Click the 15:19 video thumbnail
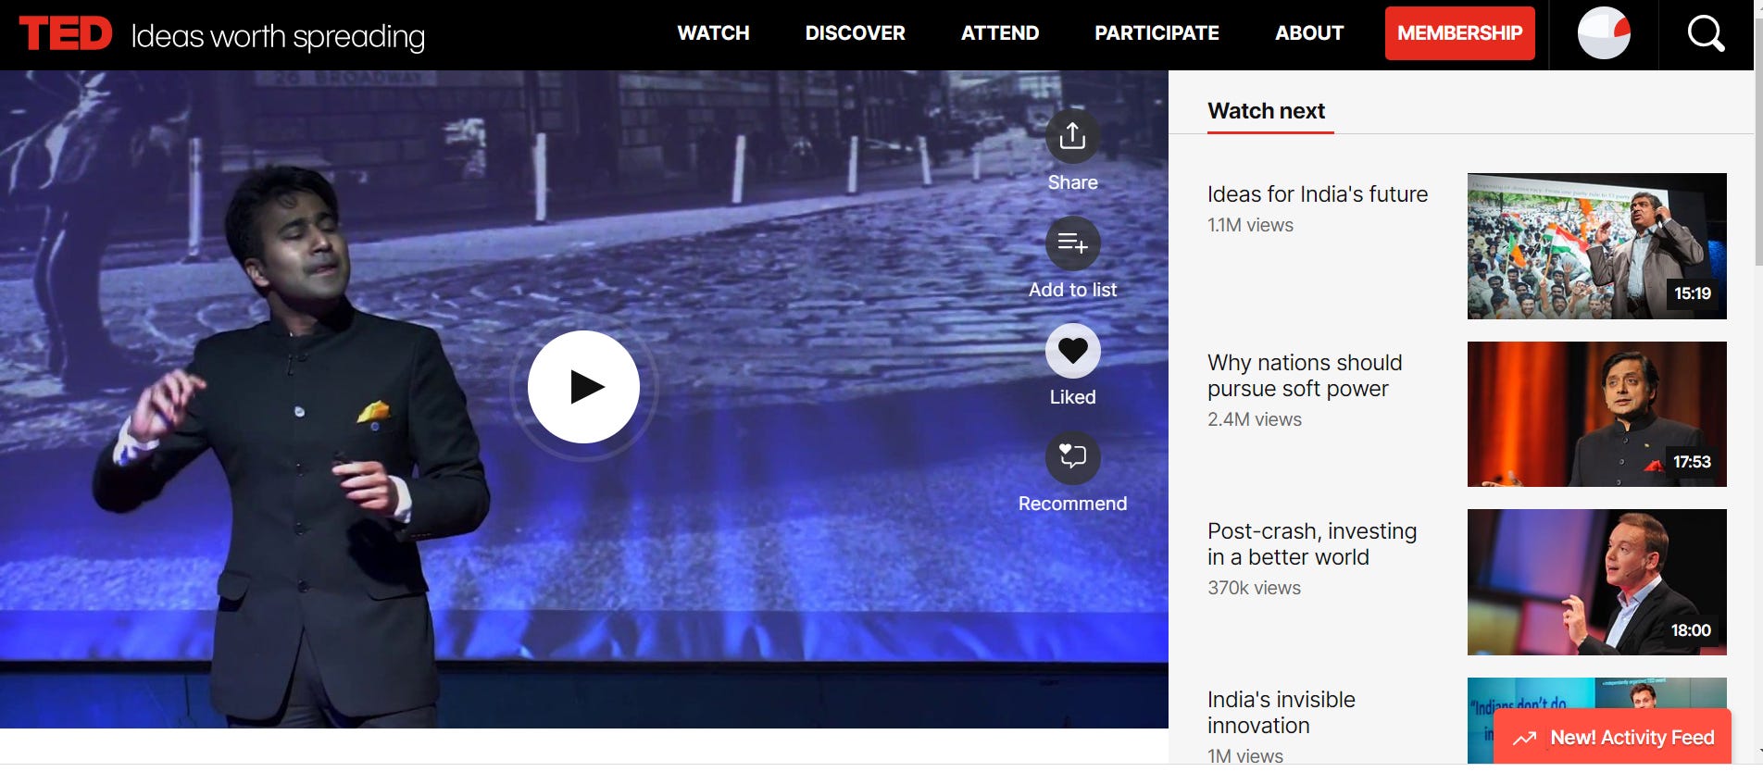Viewport: 1763px width, 772px height. pos(1596,246)
